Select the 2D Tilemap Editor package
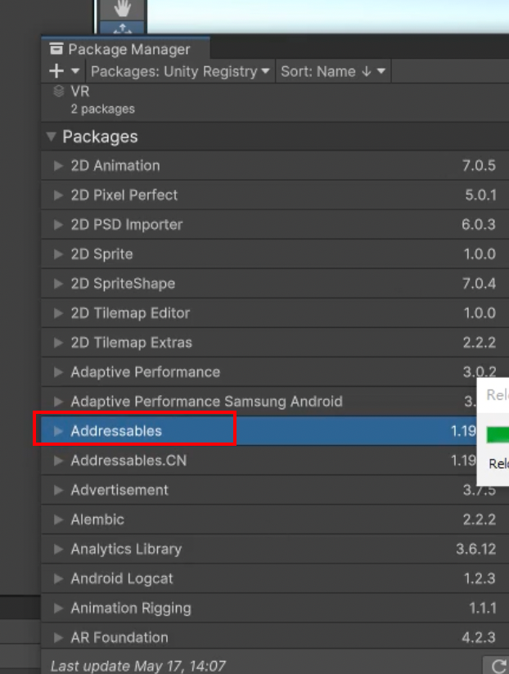Image resolution: width=509 pixels, height=674 pixels. [275, 313]
